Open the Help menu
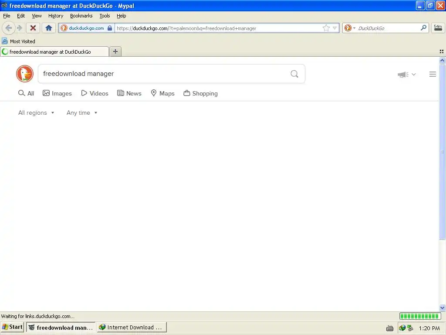This screenshot has width=446, height=335. click(121, 16)
